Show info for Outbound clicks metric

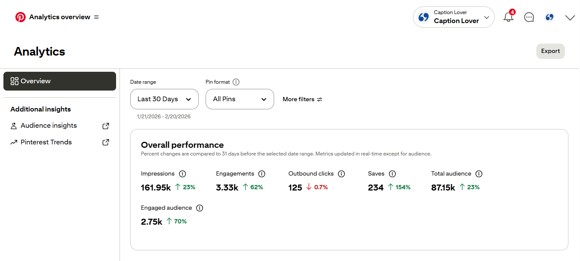(341, 174)
